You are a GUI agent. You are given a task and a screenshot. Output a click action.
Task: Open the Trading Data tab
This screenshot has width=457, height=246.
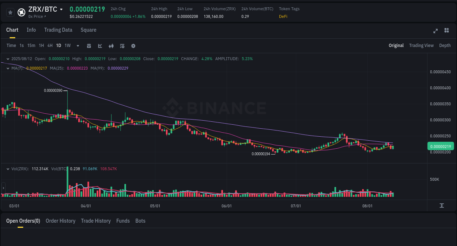58,30
